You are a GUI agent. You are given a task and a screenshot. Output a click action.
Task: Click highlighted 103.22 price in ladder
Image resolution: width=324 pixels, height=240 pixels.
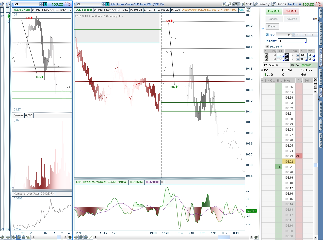click(289, 162)
